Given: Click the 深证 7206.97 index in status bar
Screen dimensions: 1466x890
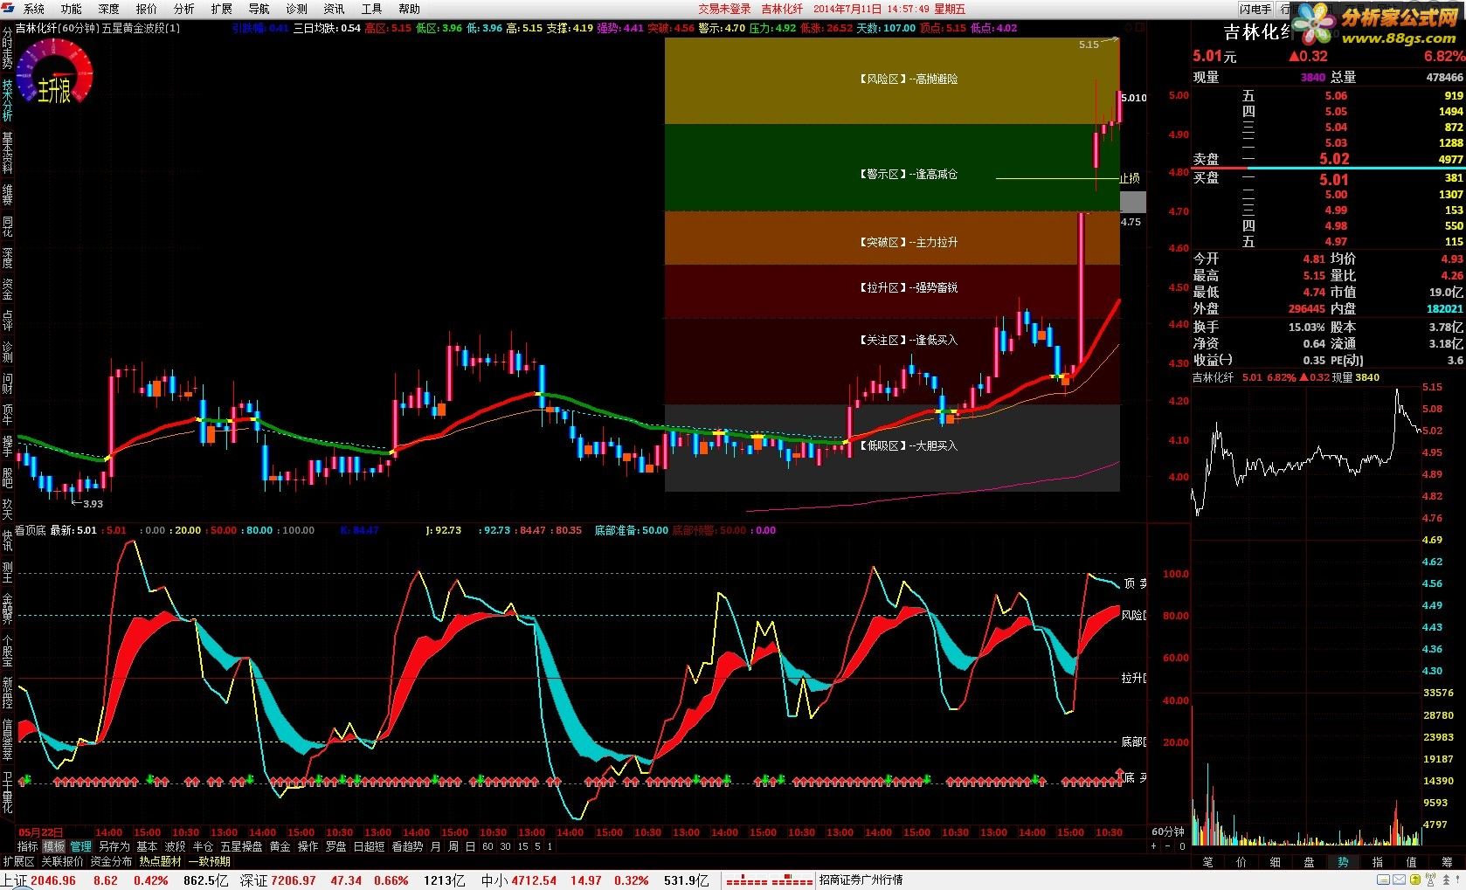Looking at the screenshot, I should click(278, 880).
